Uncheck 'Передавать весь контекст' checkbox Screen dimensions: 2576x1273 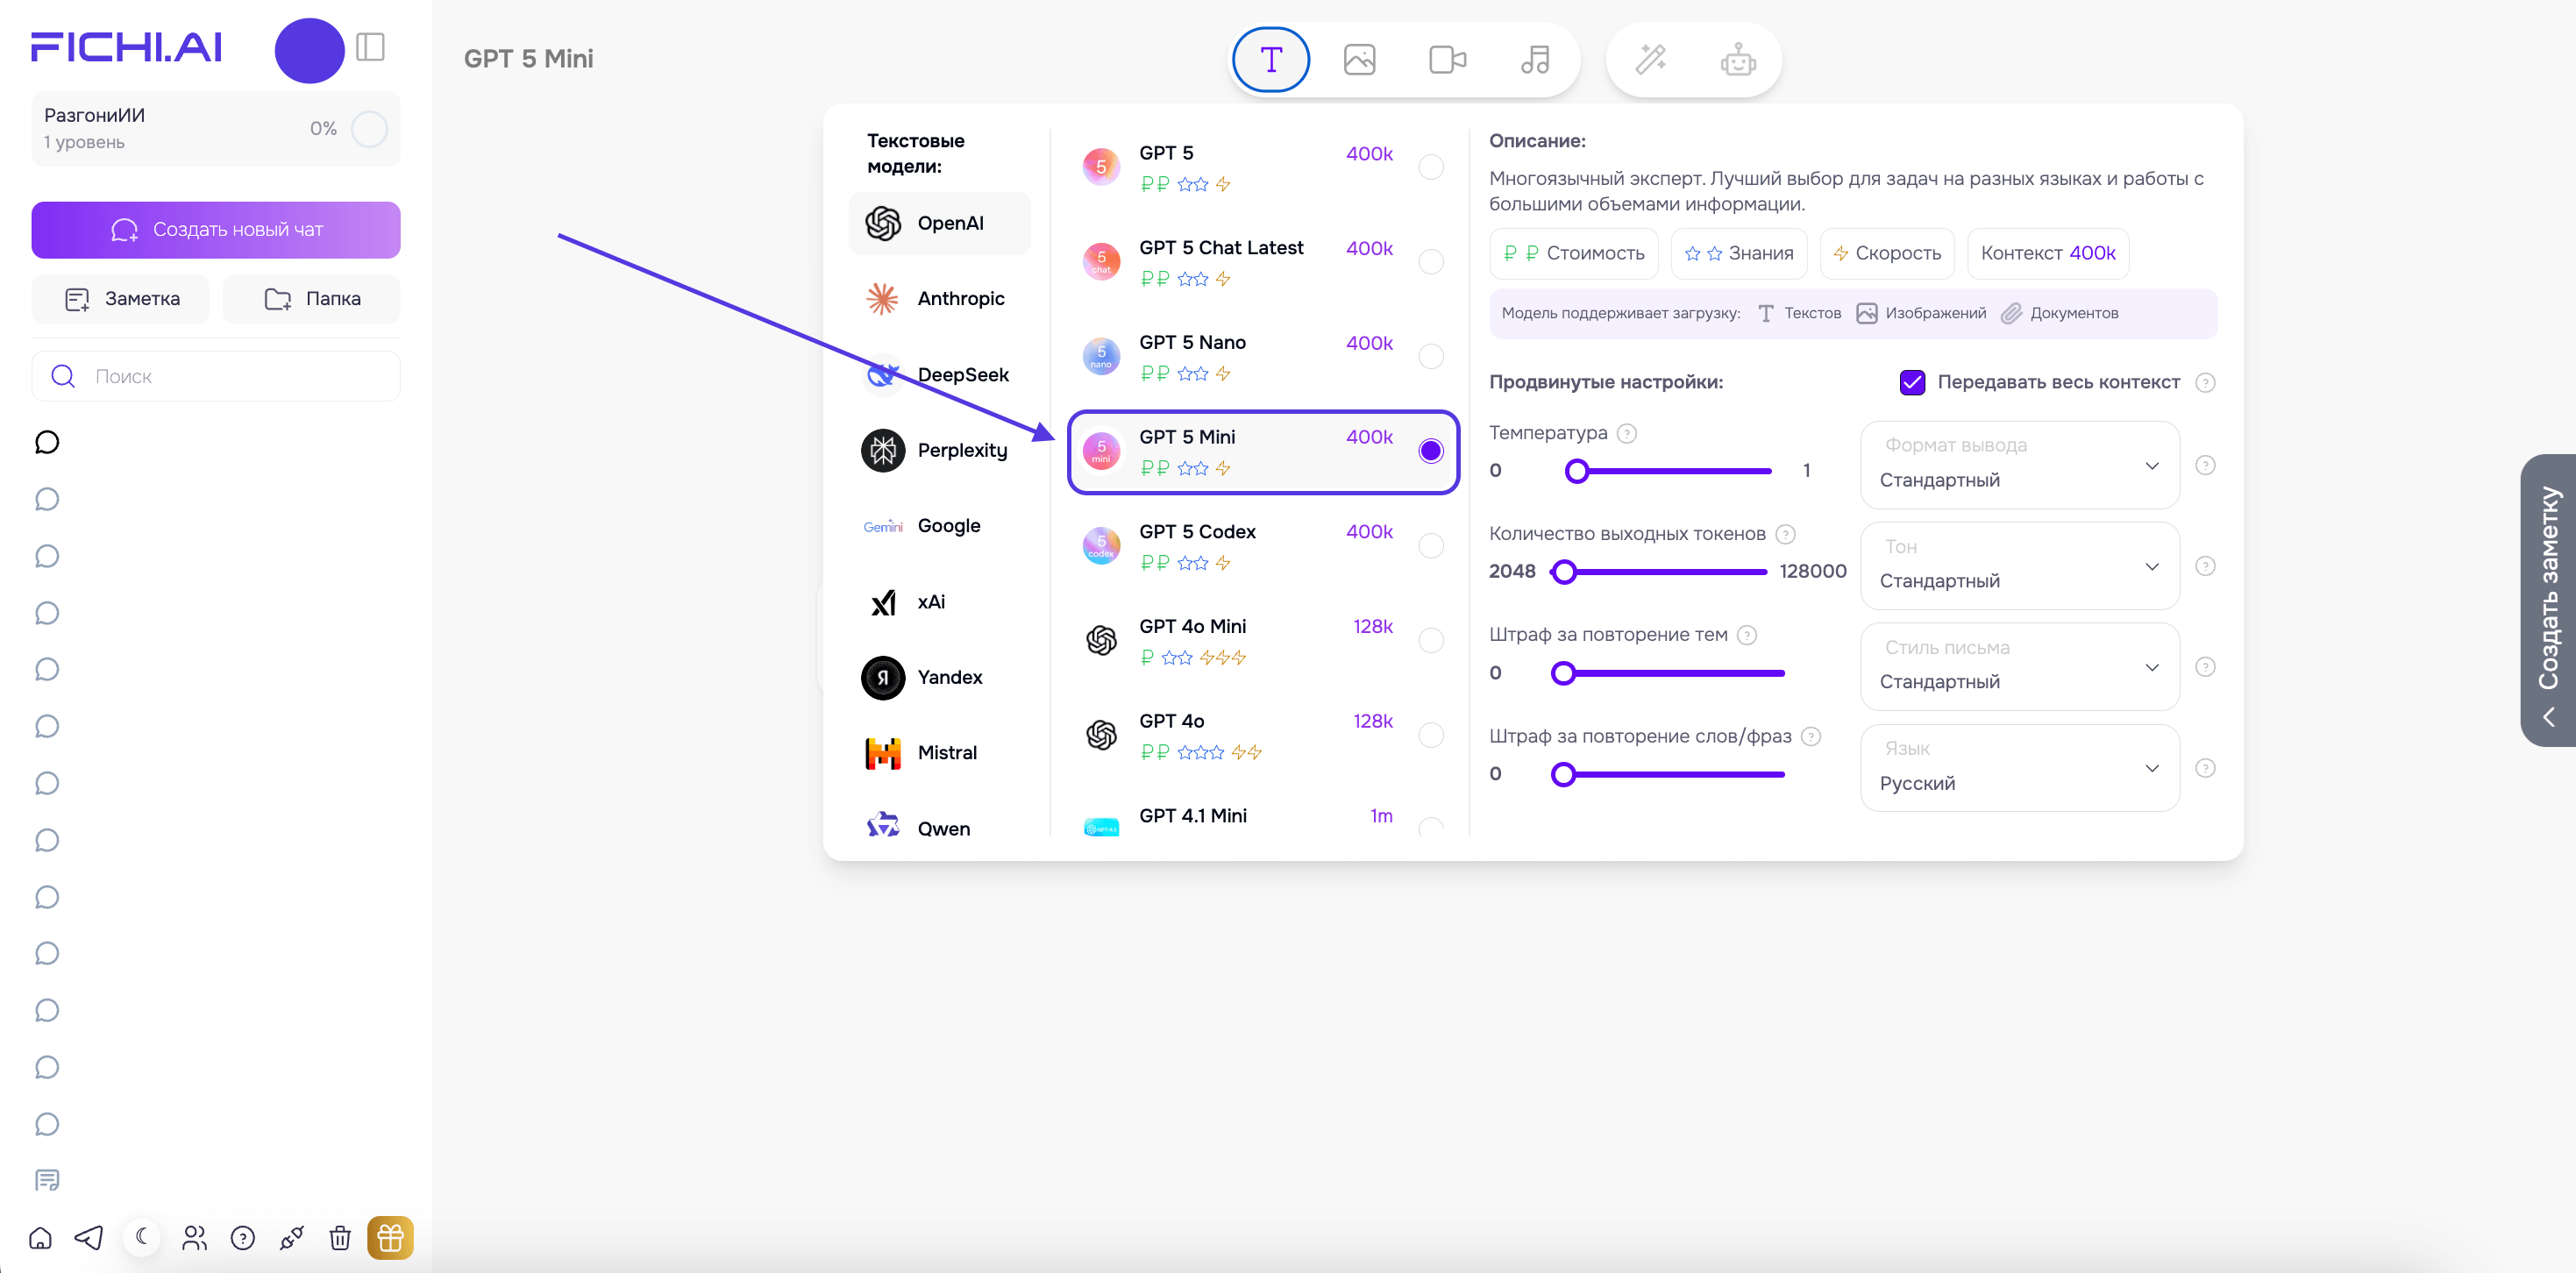pos(1912,382)
